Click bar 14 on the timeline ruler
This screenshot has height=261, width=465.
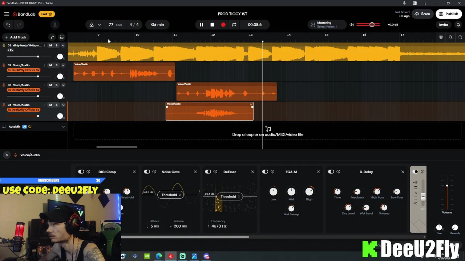289,35
